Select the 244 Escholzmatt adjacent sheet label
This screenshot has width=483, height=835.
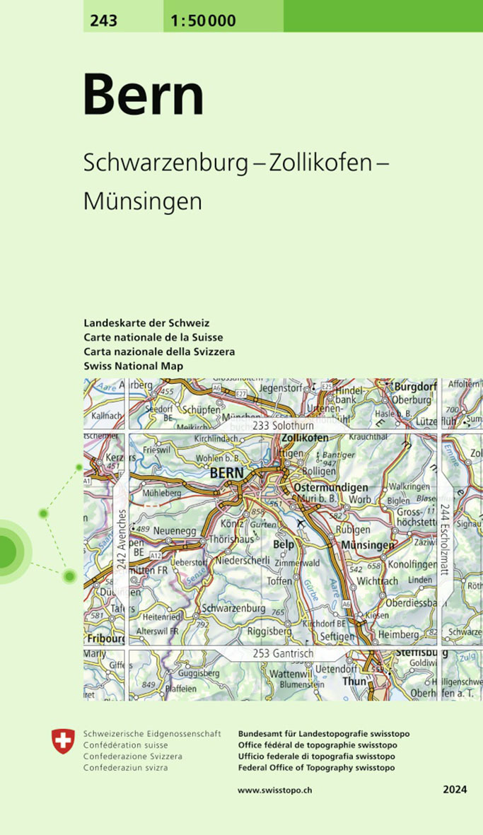(445, 539)
